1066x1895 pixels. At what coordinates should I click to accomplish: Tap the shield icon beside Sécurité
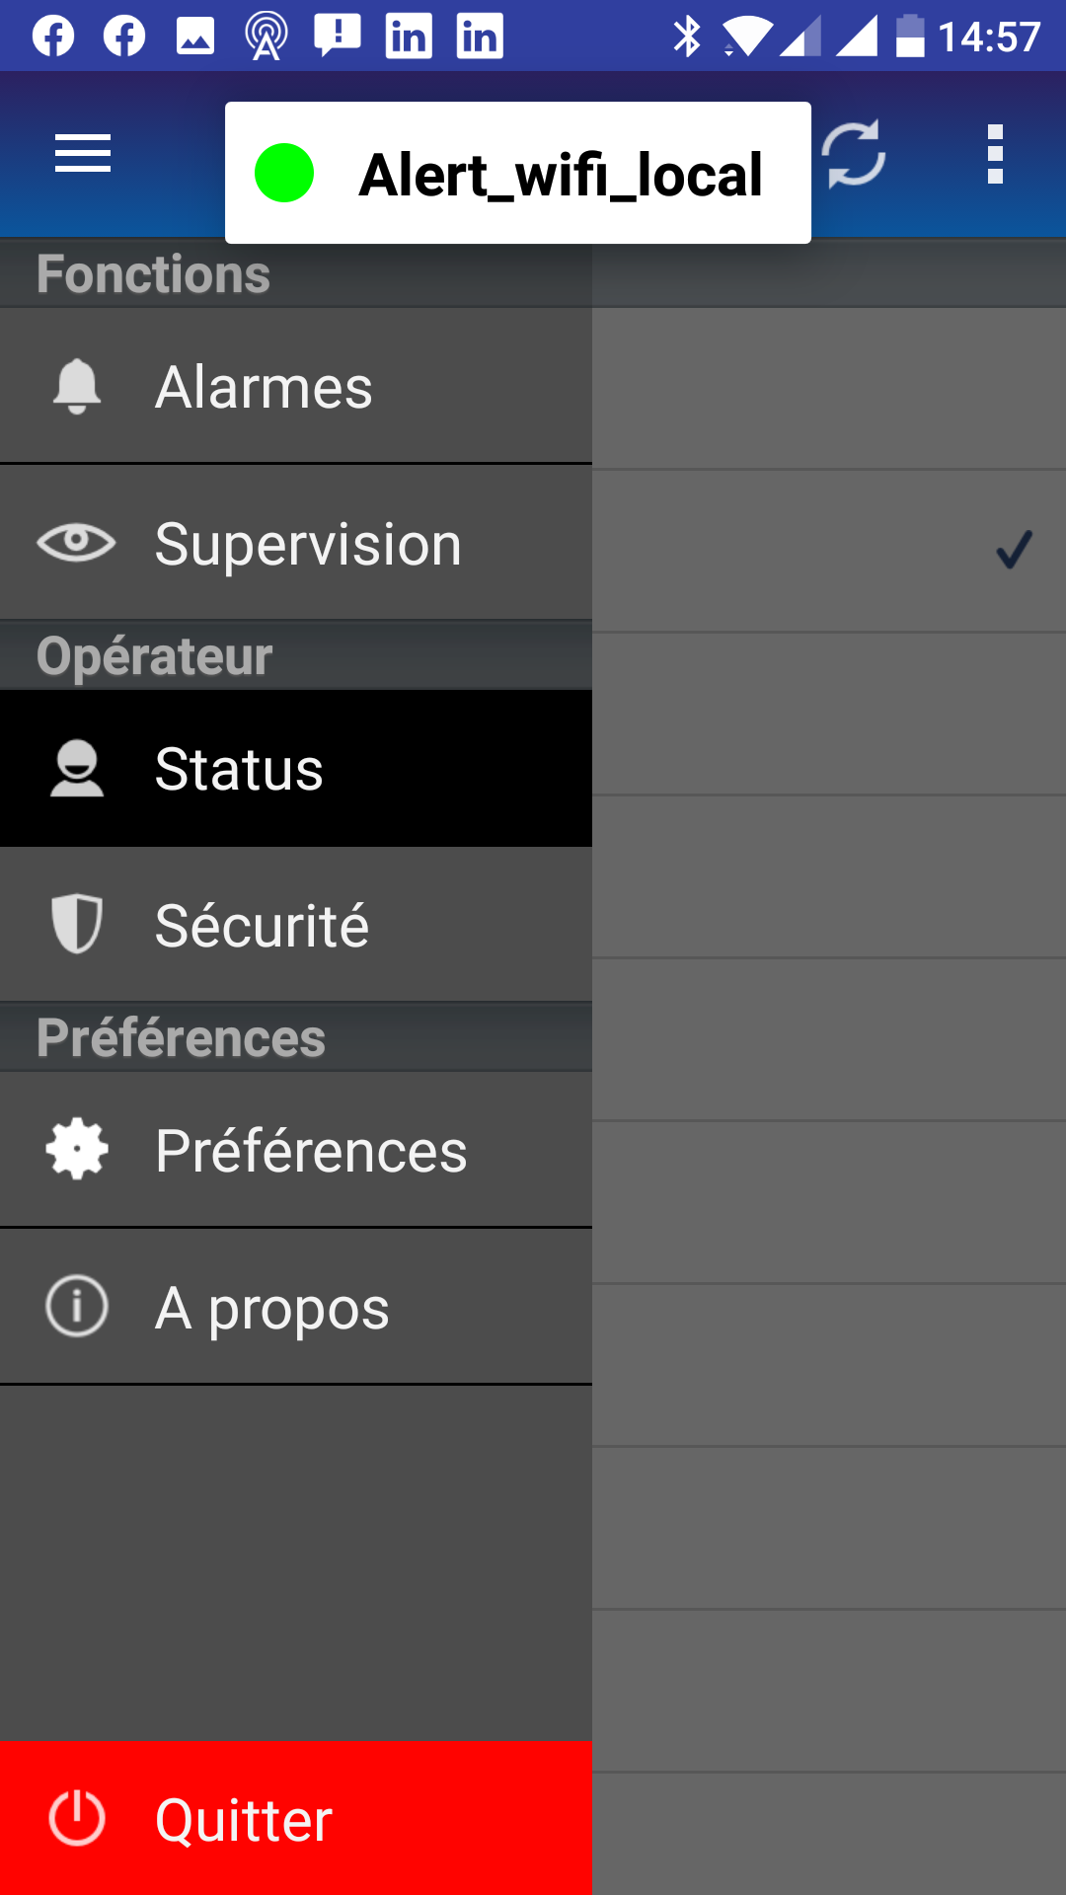(x=77, y=924)
